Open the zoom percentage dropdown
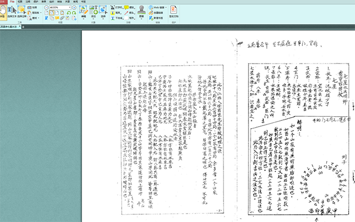This screenshot has width=355, height=222. coord(69,7)
